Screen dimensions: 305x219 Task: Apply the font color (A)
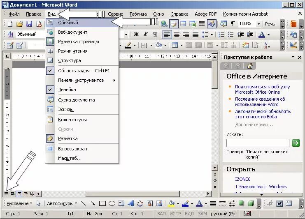[x=262, y=35]
